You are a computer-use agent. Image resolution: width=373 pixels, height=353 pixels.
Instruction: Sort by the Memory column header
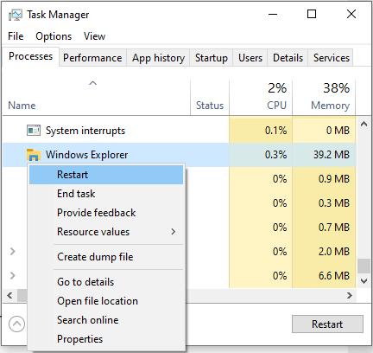click(324, 97)
